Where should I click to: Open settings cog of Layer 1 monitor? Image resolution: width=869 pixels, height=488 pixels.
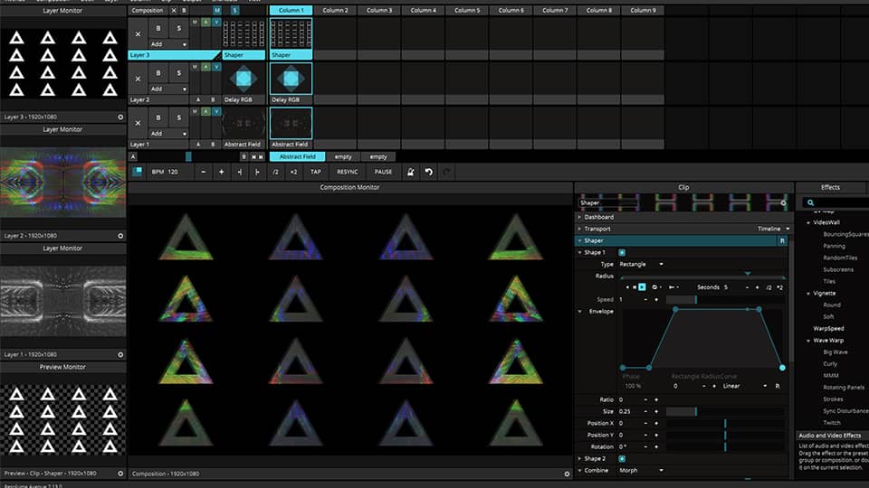click(120, 354)
